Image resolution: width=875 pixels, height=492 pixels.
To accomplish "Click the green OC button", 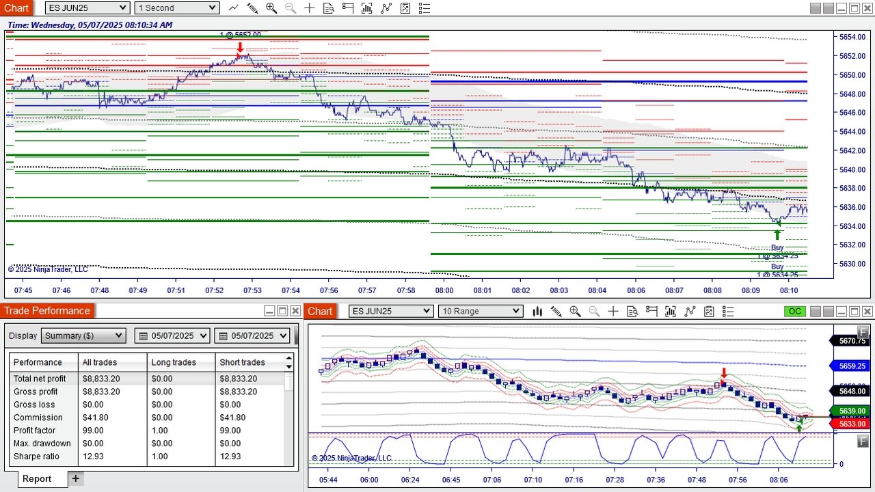I will pos(794,312).
